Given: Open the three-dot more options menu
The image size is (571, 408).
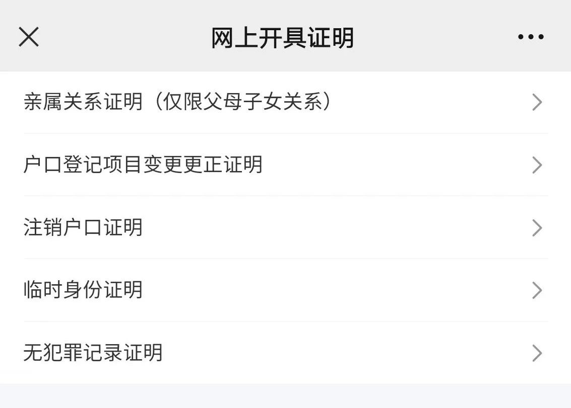Looking at the screenshot, I should tap(531, 37).
